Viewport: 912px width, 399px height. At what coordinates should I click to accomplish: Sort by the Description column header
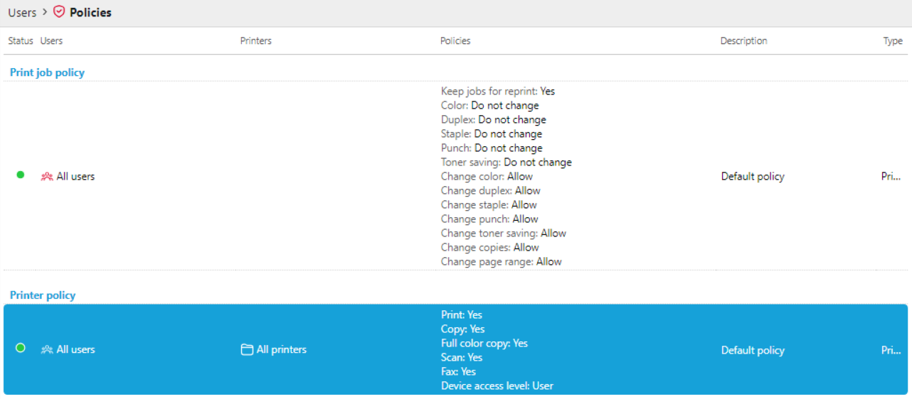click(x=743, y=41)
